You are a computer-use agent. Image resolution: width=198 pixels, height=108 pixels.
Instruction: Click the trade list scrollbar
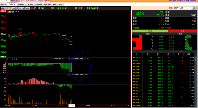(196, 82)
